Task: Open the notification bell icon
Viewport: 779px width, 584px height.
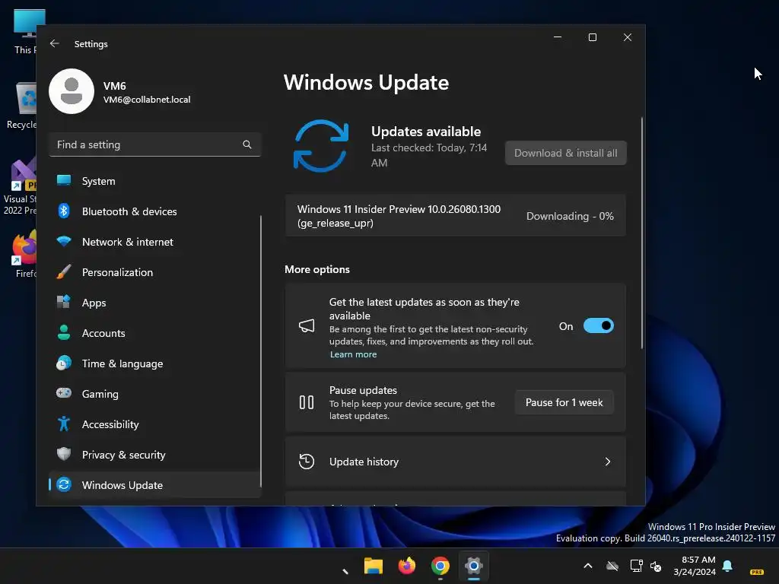Action: [x=727, y=566]
